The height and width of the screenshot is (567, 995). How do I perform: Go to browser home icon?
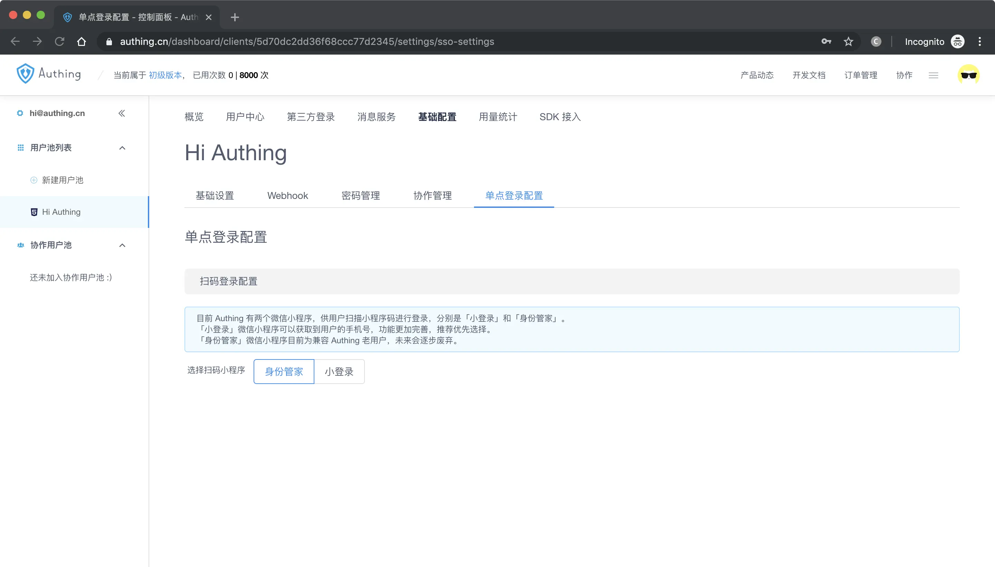(x=82, y=42)
